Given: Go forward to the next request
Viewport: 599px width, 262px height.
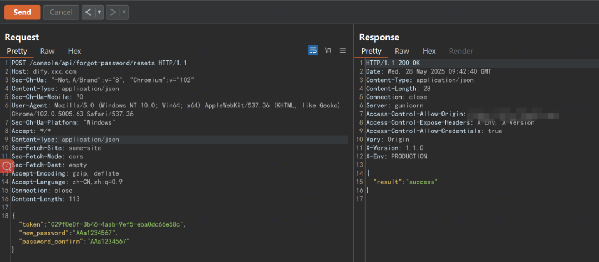Looking at the screenshot, I should click(x=113, y=12).
